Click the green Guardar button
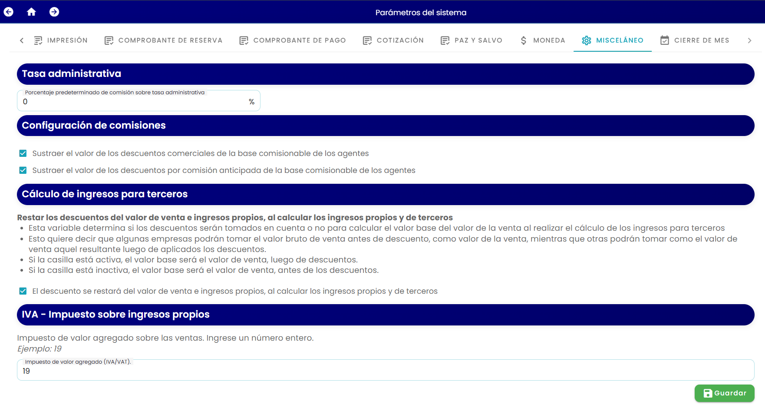This screenshot has height=408, width=765. pos(725,393)
